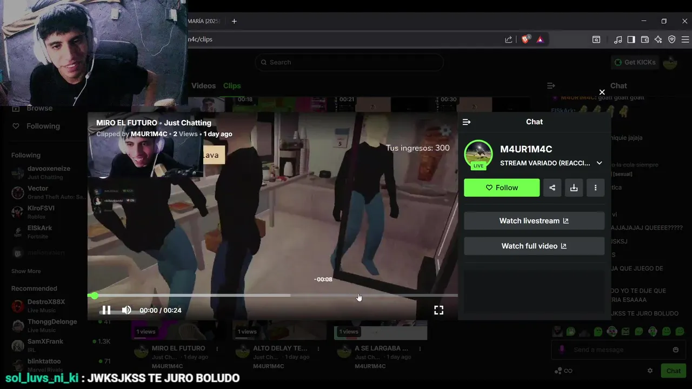Collapse the modal chat panel
Image resolution: width=692 pixels, height=389 pixels.
467,122
